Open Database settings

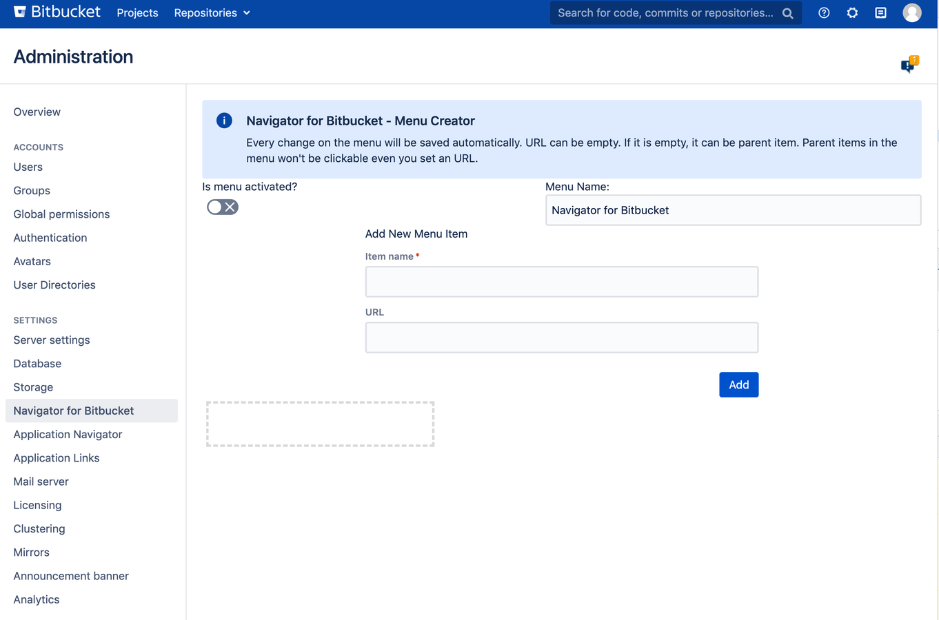coord(37,364)
